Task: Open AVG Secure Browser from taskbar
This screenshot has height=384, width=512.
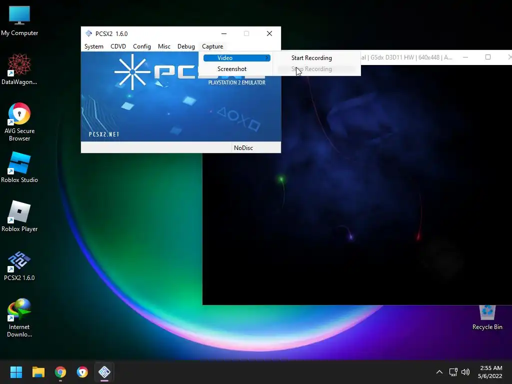Action: pos(82,372)
